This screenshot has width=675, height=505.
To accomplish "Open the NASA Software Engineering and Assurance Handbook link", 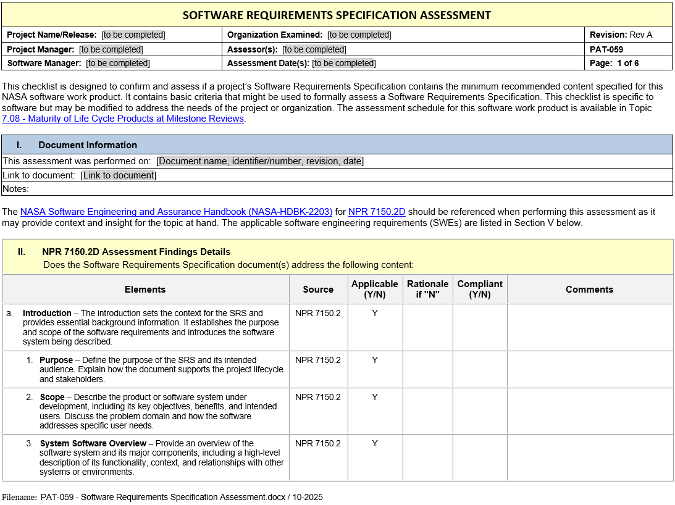I will 176,212.
